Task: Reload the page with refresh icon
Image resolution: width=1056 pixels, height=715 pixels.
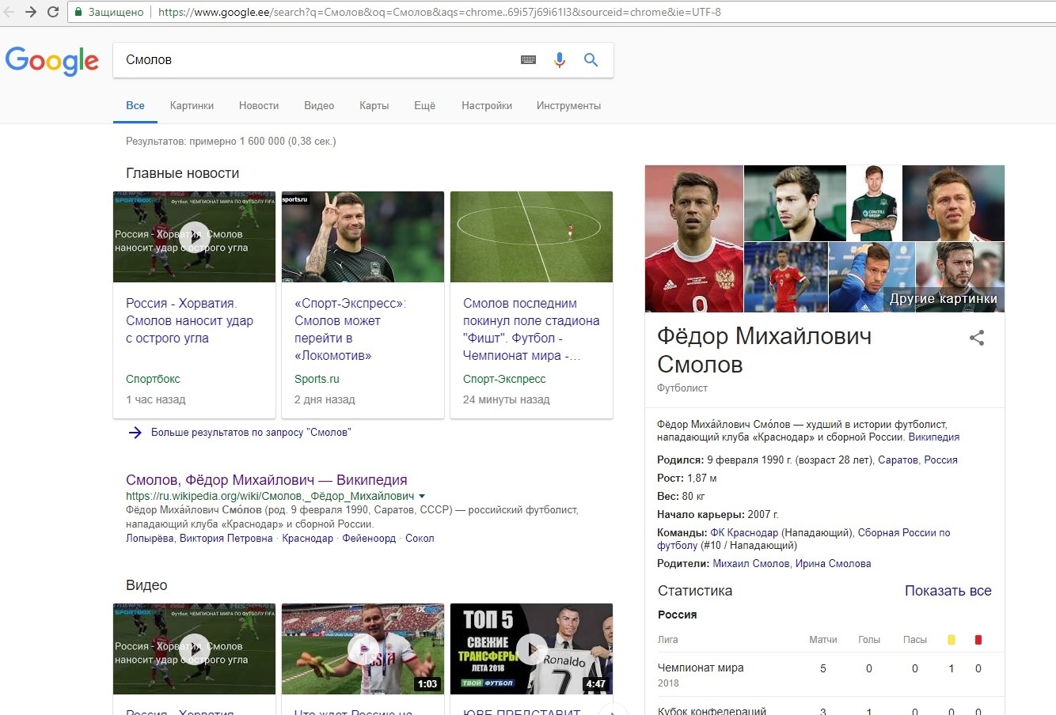Action: pyautogui.click(x=53, y=12)
